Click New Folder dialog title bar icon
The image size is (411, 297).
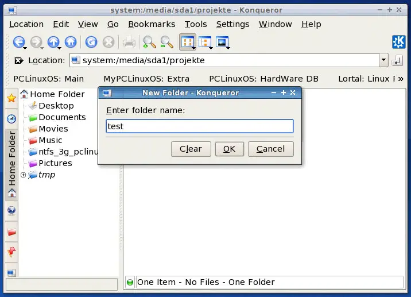tap(107, 93)
